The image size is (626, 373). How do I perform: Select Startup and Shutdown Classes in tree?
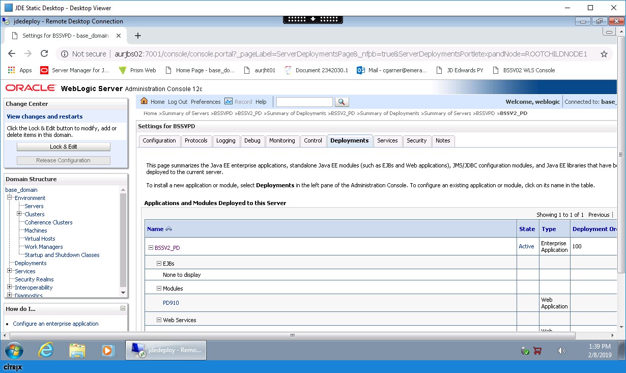tap(62, 255)
